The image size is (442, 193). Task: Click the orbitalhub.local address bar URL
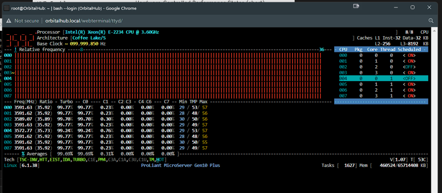click(84, 21)
